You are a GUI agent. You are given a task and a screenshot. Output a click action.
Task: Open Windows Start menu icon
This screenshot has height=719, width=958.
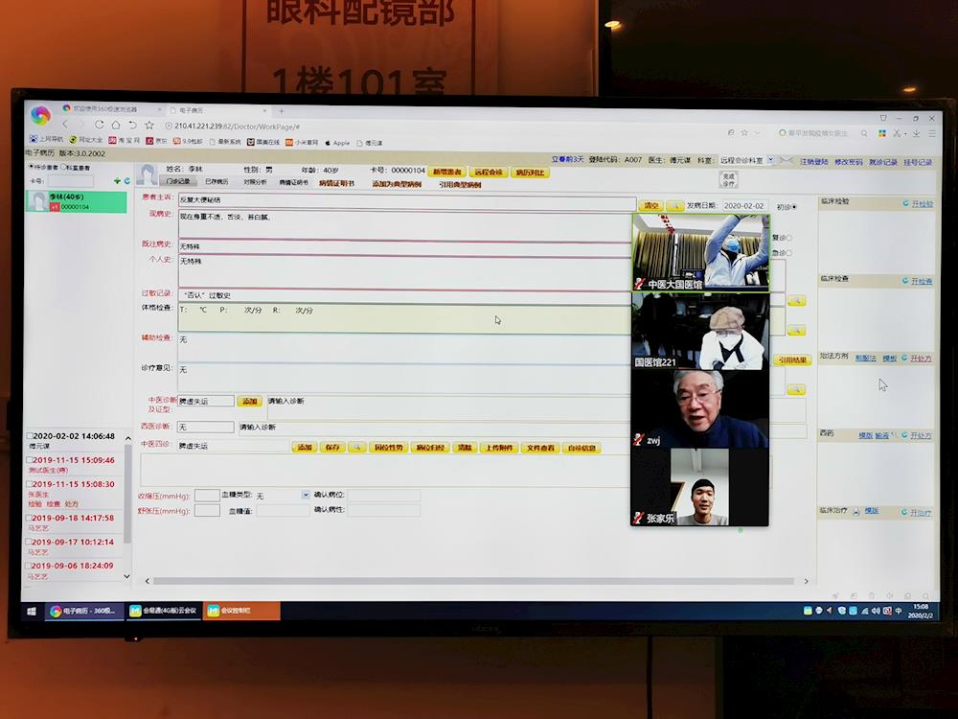pyautogui.click(x=32, y=611)
